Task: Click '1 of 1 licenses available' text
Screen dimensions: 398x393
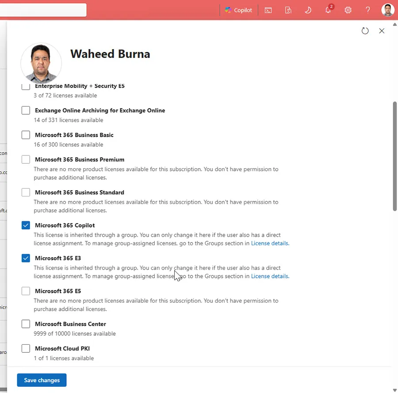Action: click(64, 358)
